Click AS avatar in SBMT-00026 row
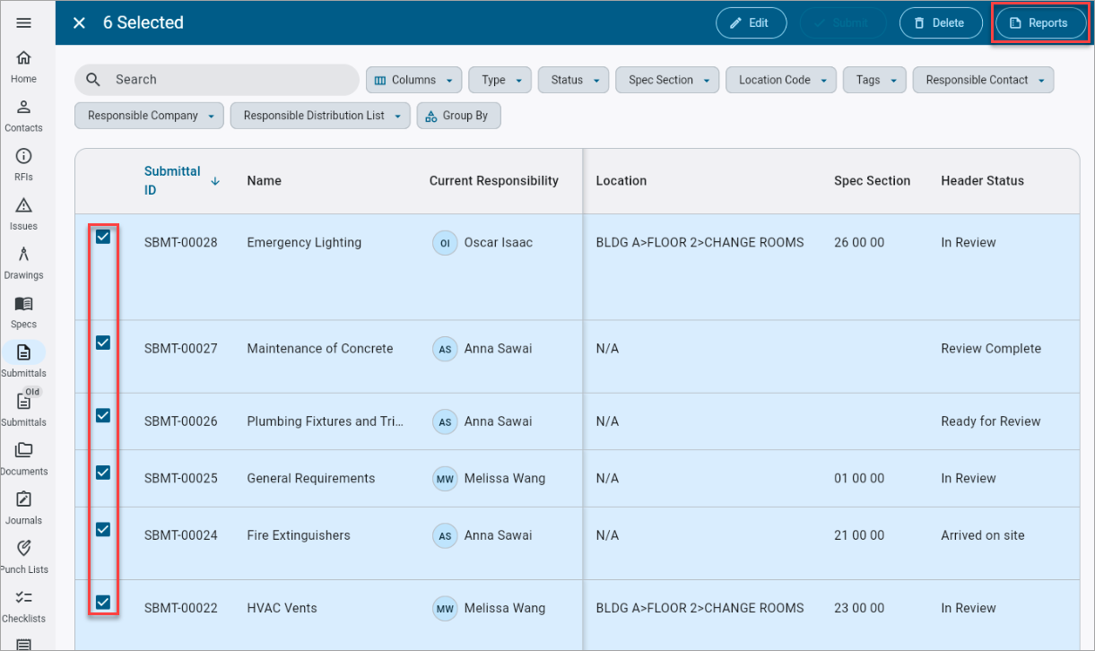1095x651 pixels. (445, 421)
